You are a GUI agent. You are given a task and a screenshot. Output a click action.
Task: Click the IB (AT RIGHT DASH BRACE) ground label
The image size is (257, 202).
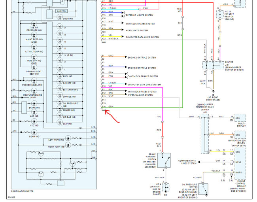click(x=213, y=97)
